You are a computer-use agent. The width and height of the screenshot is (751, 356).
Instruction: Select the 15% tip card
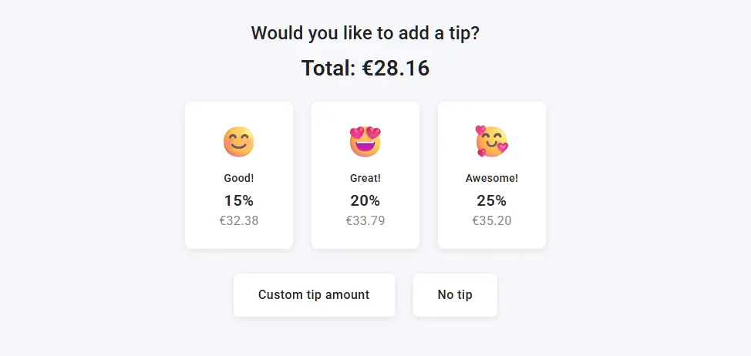click(x=239, y=175)
